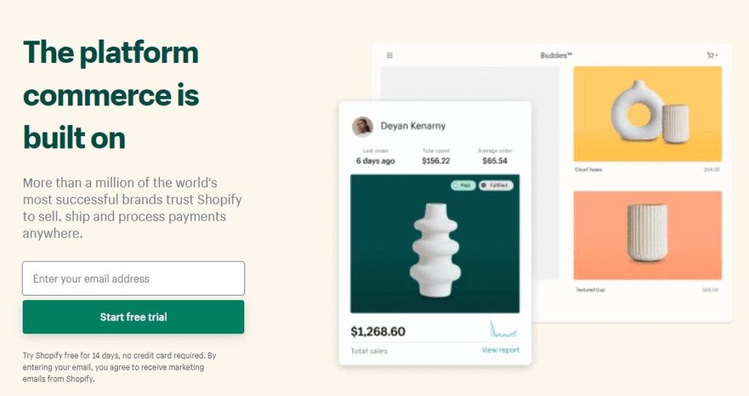
Task: Click the Textured Cup product name
Action: coord(590,290)
